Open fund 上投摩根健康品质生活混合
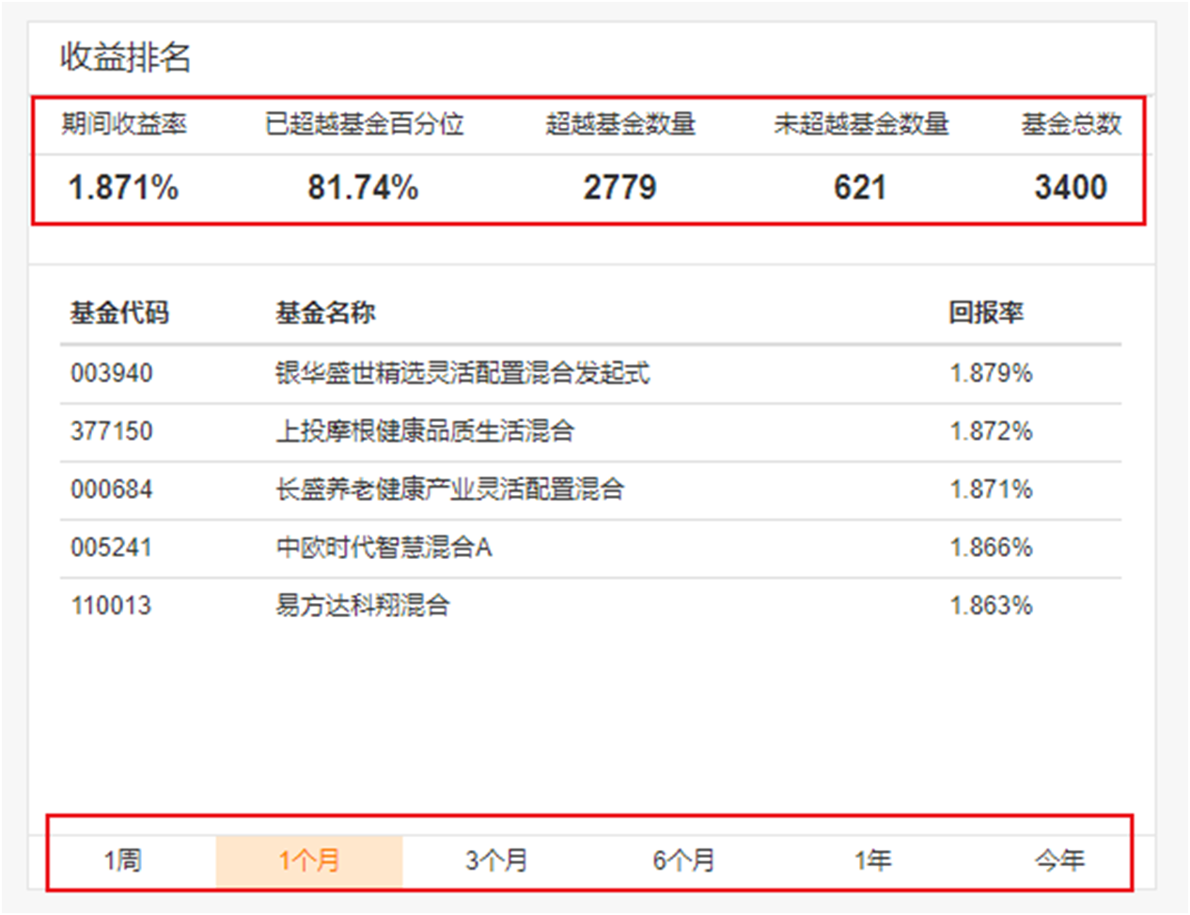The height and width of the screenshot is (915, 1190). pyautogui.click(x=425, y=432)
